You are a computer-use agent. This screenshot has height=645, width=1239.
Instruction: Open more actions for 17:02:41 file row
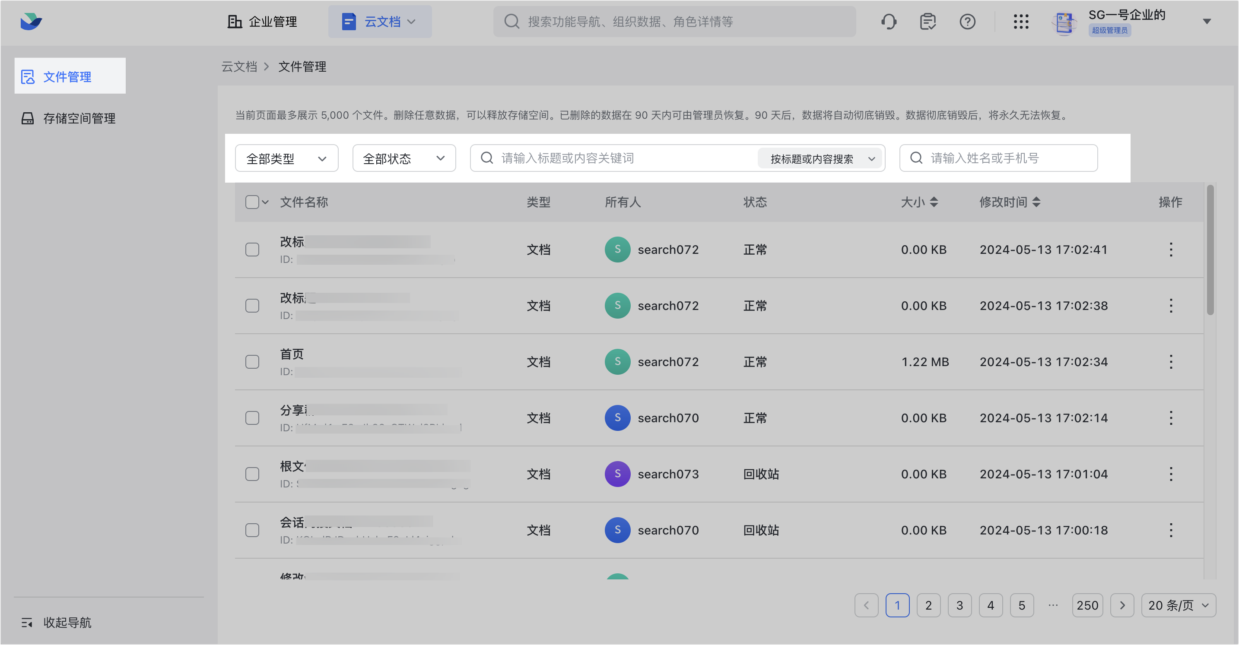click(1171, 250)
